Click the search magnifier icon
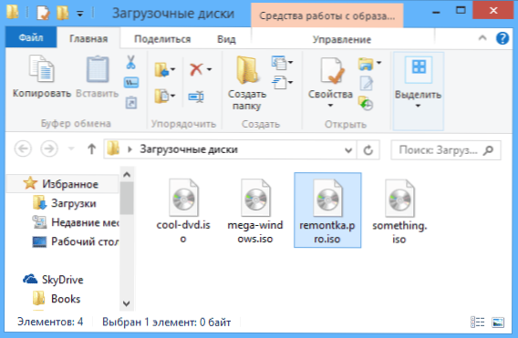Image resolution: width=518 pixels, height=338 pixels. [488, 150]
